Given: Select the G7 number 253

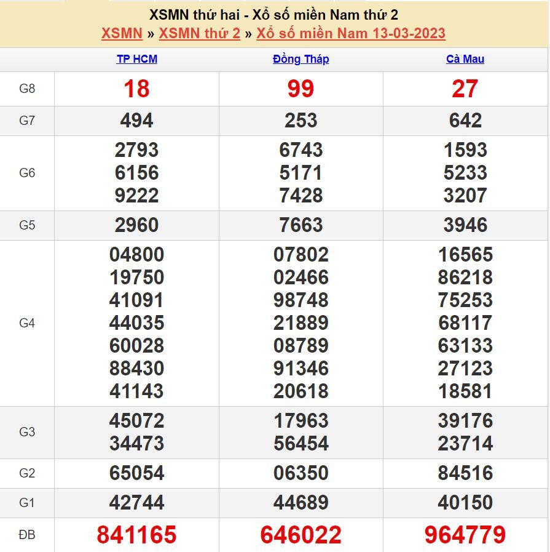Looking at the screenshot, I should coord(301,121).
